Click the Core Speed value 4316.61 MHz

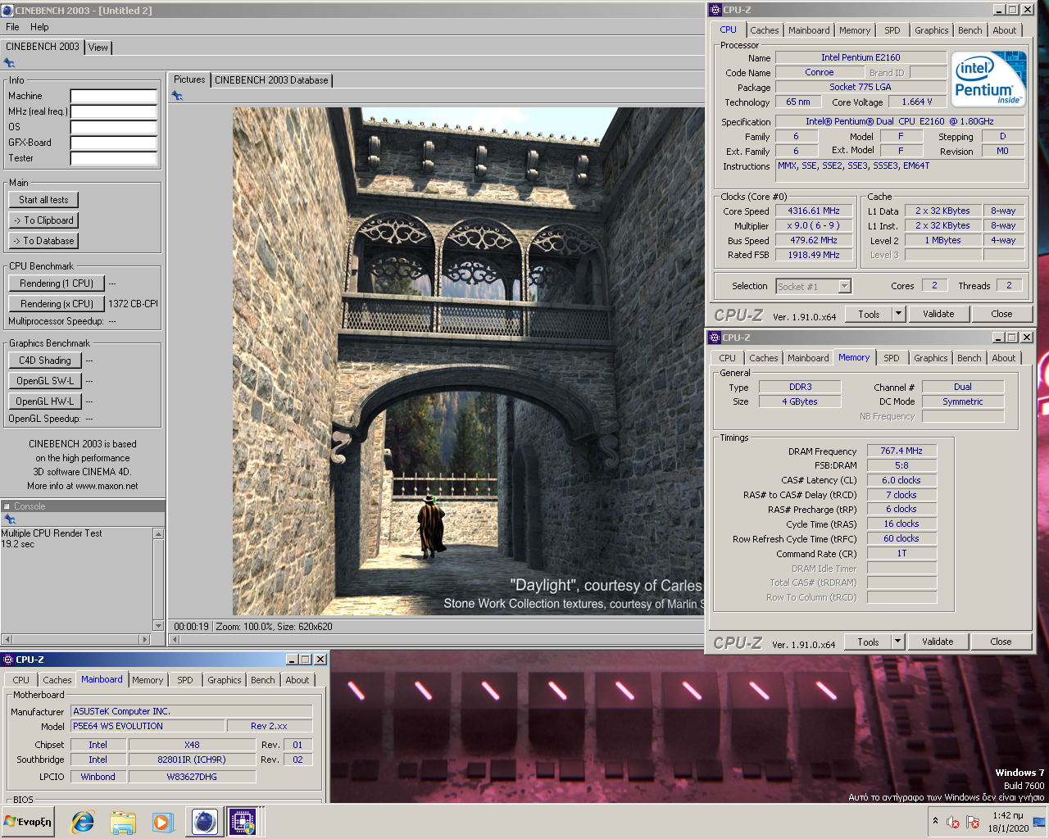pyautogui.click(x=814, y=211)
